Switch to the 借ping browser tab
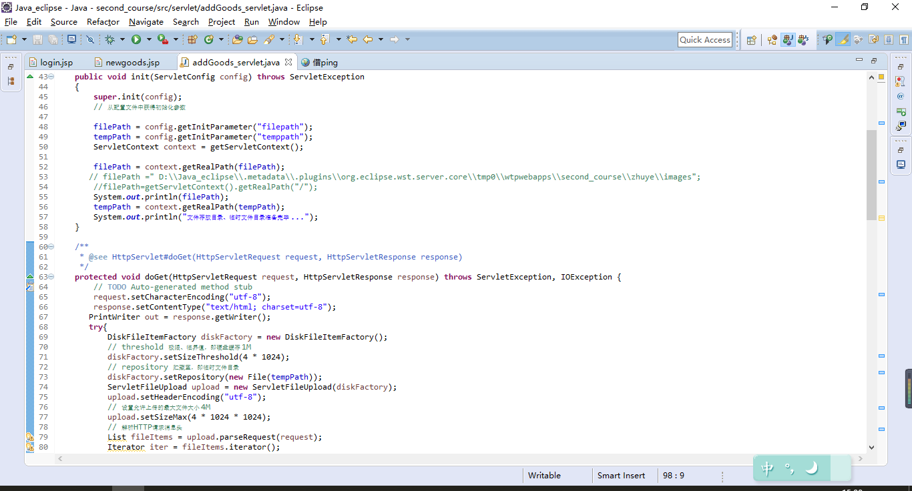This screenshot has width=912, height=491. pos(320,63)
